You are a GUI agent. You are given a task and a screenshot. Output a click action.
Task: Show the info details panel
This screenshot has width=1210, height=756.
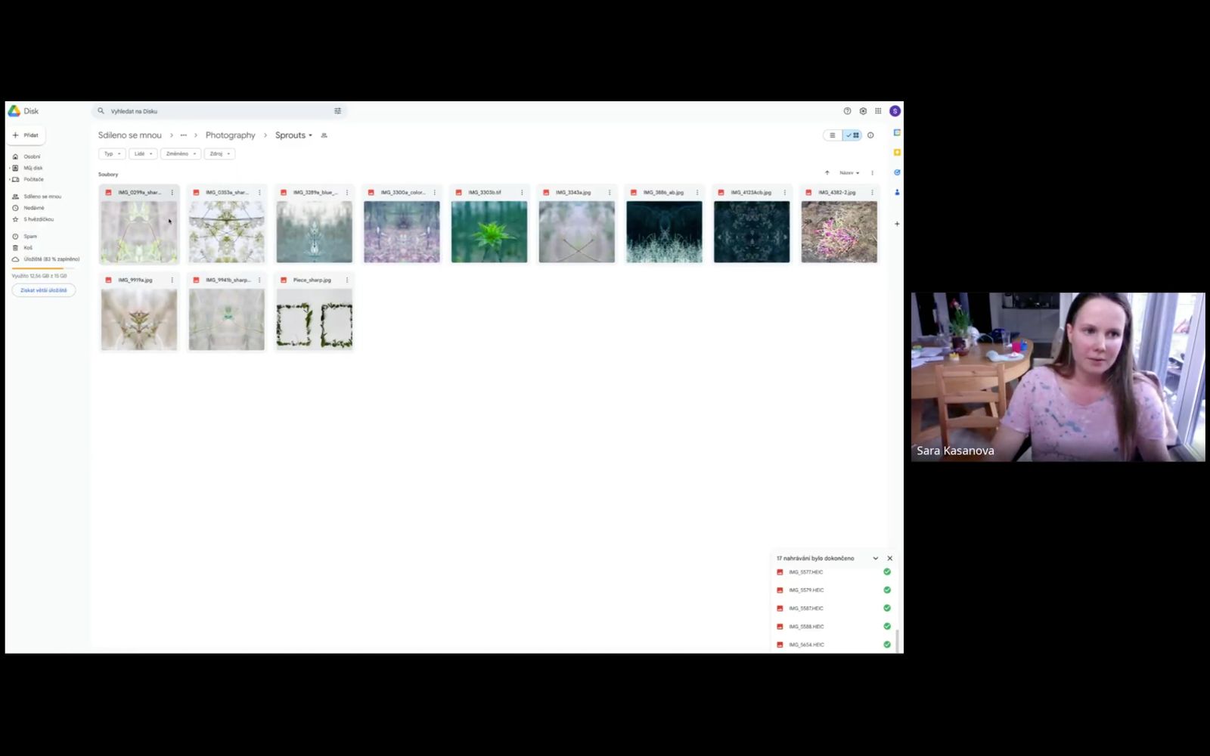pyautogui.click(x=870, y=135)
